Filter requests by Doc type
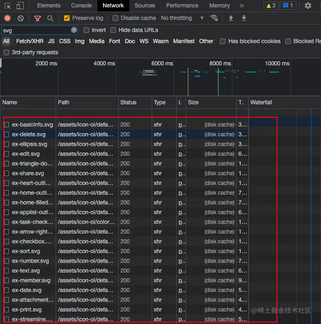321x324 pixels. 130,41
